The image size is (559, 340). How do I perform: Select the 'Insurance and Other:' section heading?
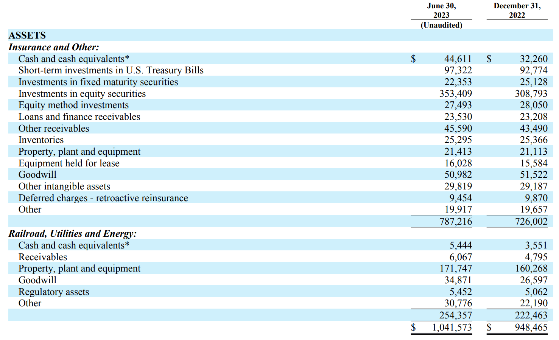click(54, 47)
